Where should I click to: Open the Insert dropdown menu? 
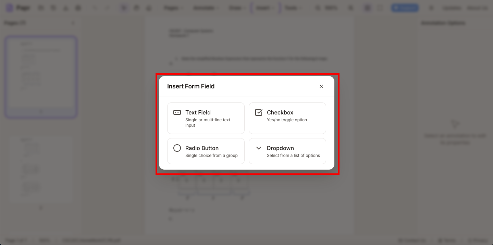[x=264, y=8]
